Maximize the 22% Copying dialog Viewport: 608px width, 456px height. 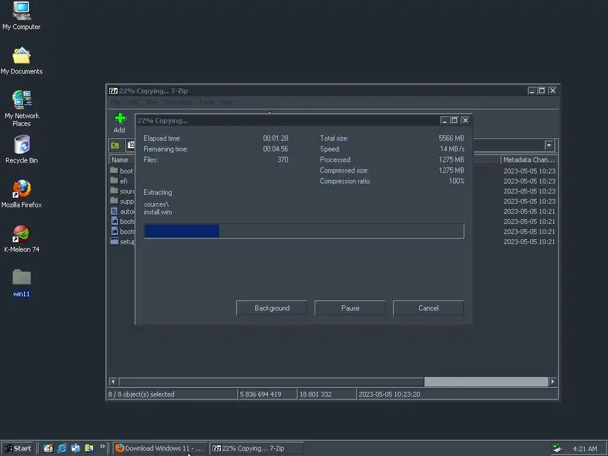[x=454, y=121]
